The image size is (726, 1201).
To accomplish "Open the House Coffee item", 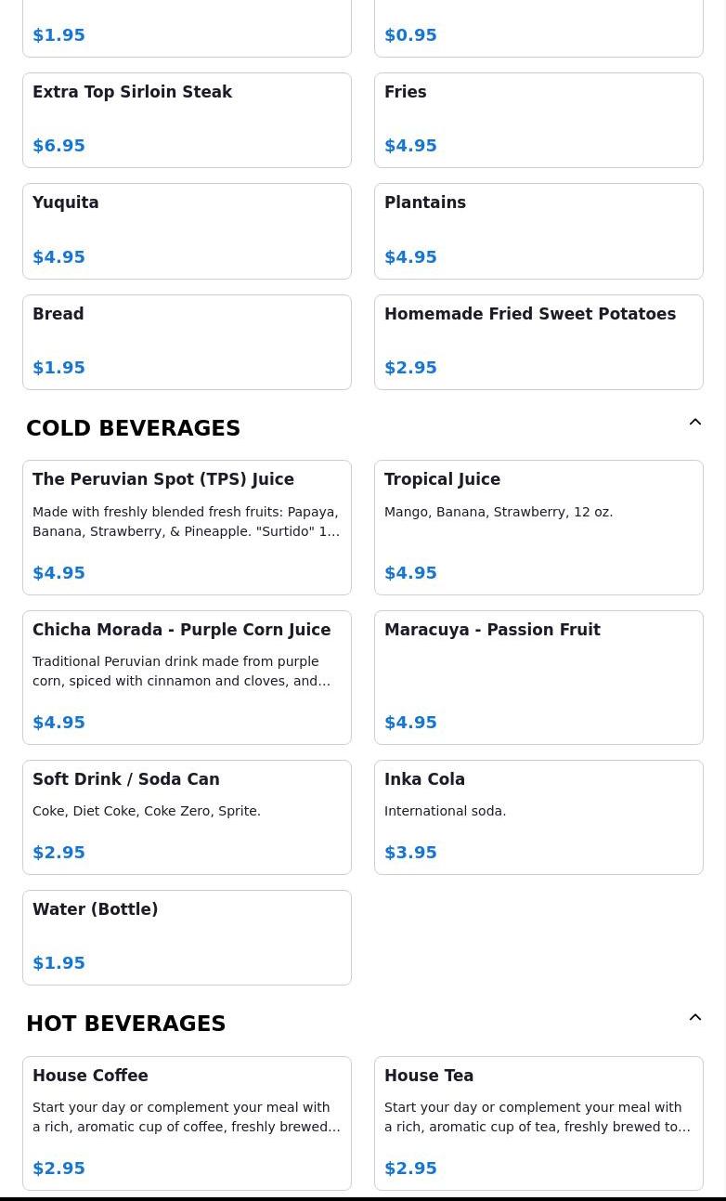I will (x=187, y=1122).
